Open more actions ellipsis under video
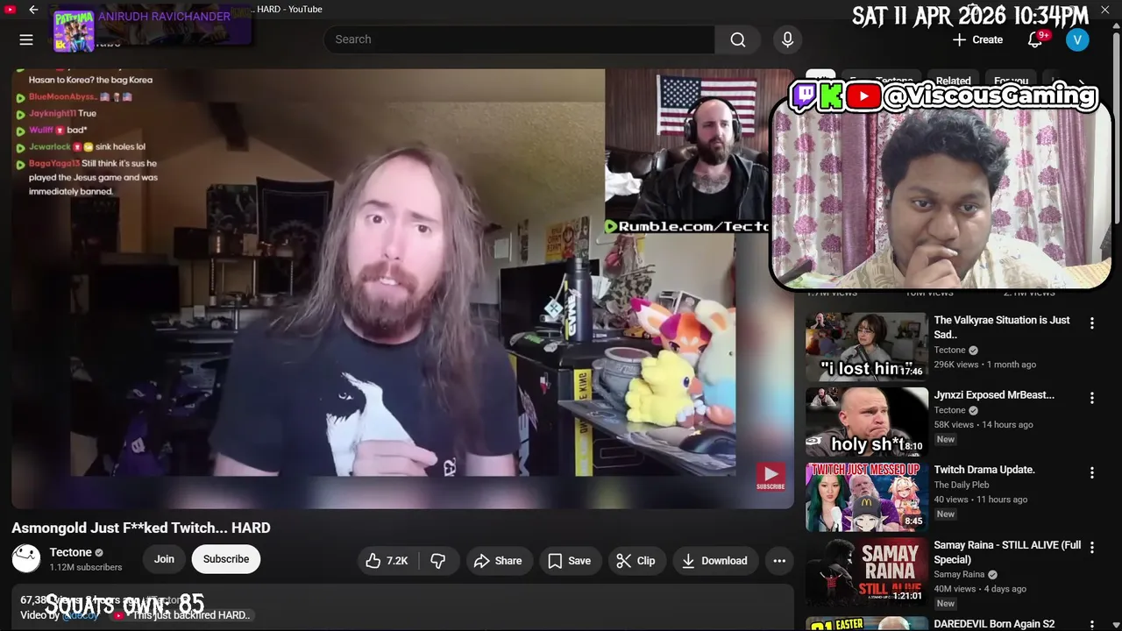This screenshot has height=631, width=1122. [x=779, y=561]
